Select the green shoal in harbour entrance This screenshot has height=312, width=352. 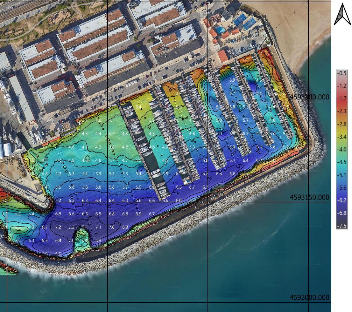82,237
